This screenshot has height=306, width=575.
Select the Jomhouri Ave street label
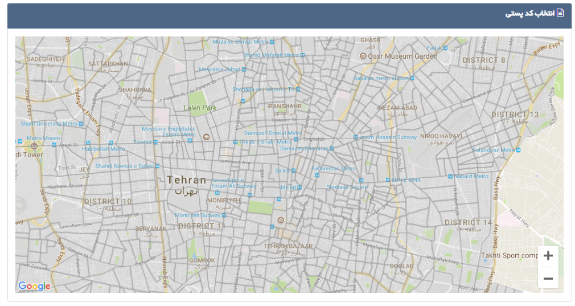pyautogui.click(x=235, y=161)
